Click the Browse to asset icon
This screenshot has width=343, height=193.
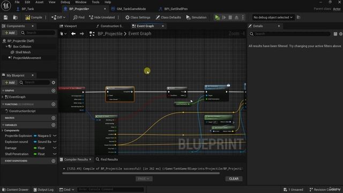pyautogui.click(x=16, y=17)
